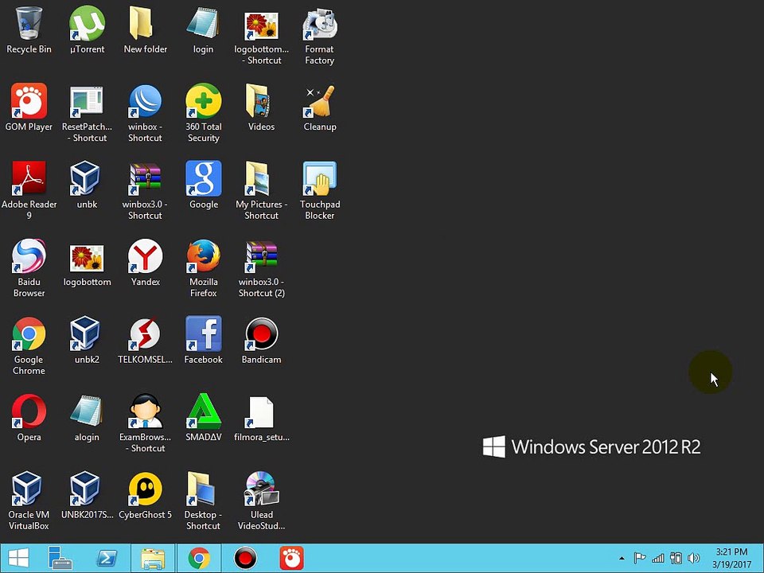
Task: Open Baidu Browser
Action: click(29, 267)
